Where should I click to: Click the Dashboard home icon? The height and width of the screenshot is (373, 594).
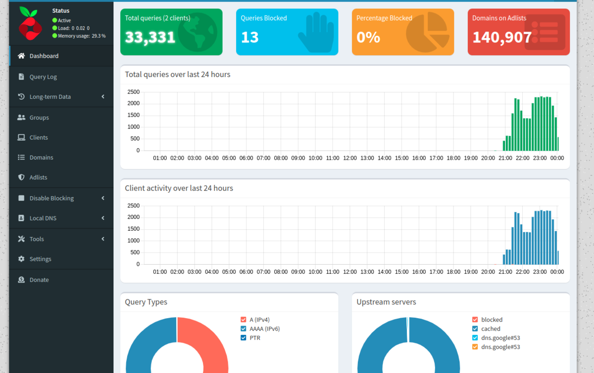pos(21,56)
